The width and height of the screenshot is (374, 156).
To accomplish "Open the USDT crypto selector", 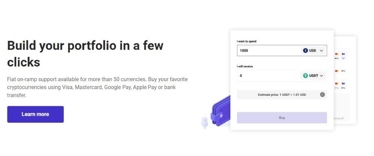I will click(x=313, y=76).
